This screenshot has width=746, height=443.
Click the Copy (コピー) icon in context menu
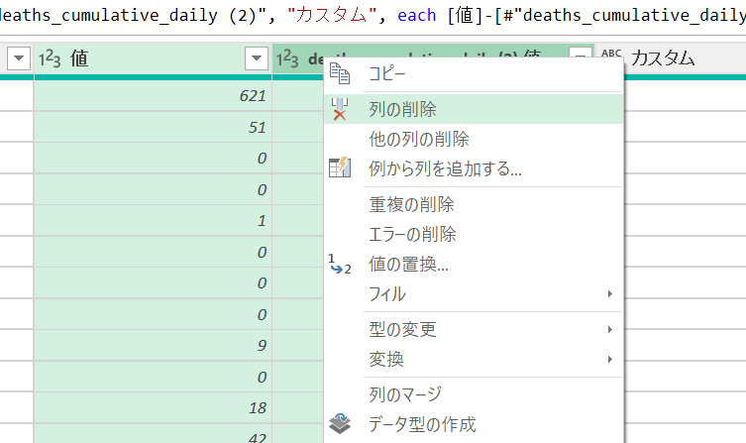pyautogui.click(x=340, y=74)
